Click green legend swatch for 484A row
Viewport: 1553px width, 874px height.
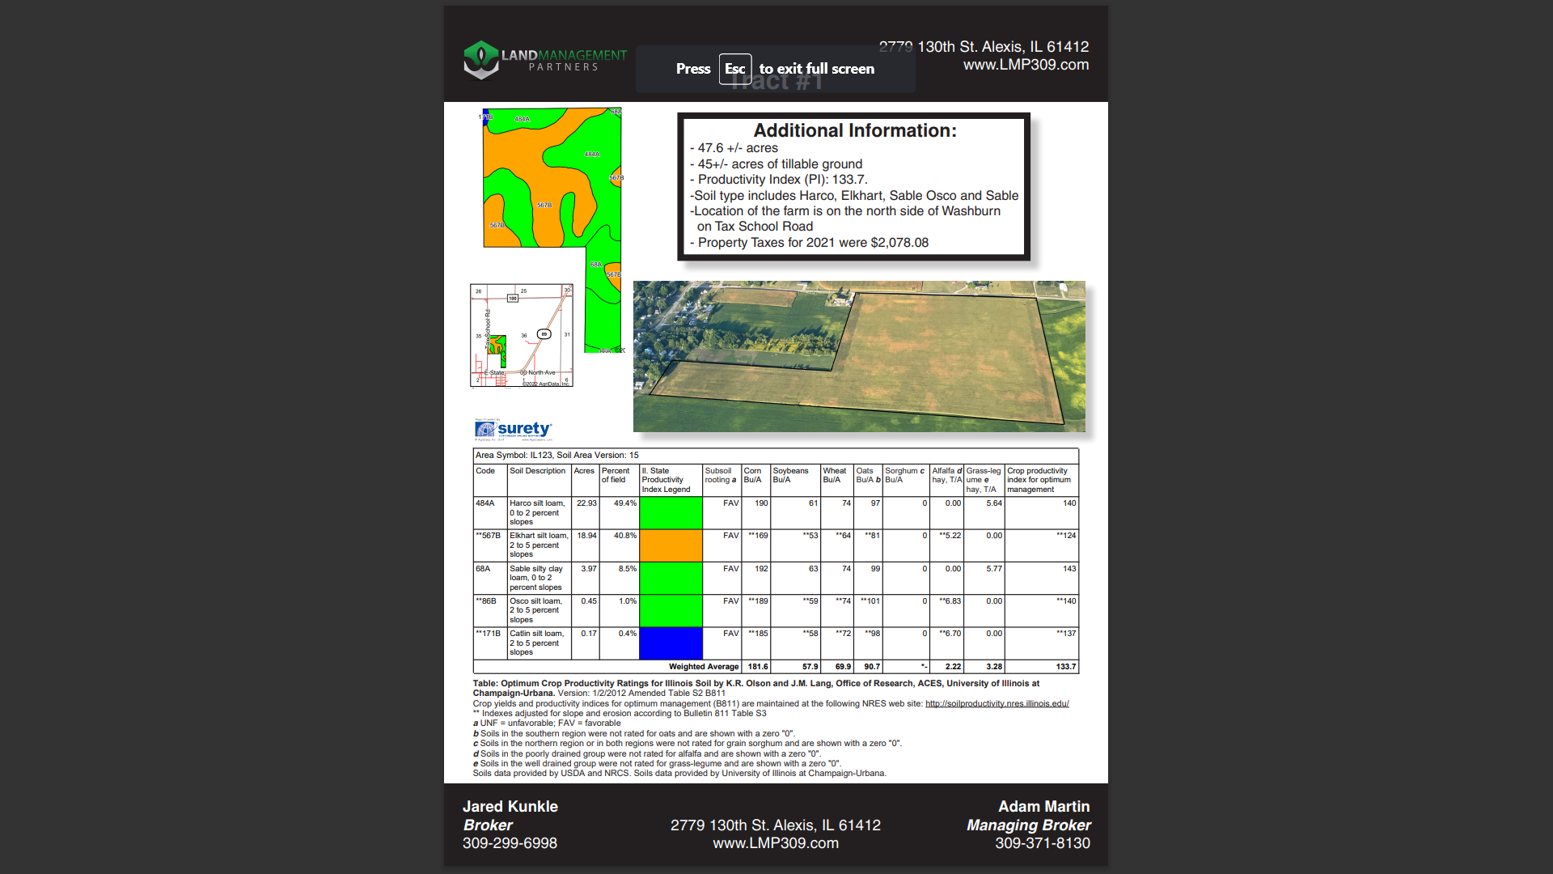tap(671, 513)
